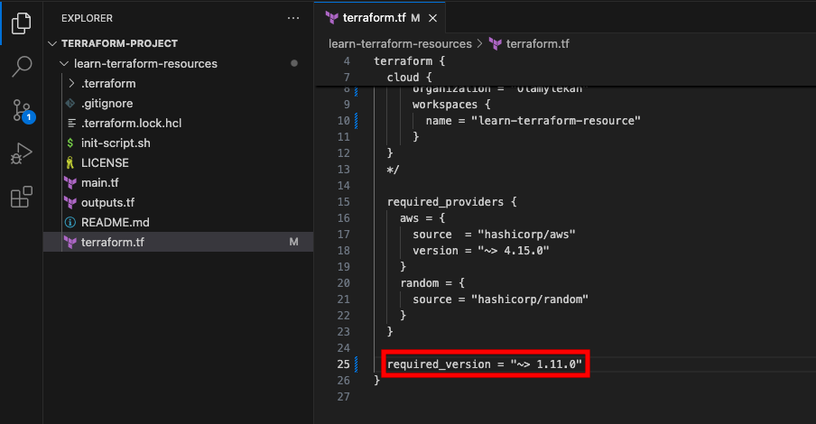Open the Extensions view icon
This screenshot has height=424, width=816.
coord(22,198)
